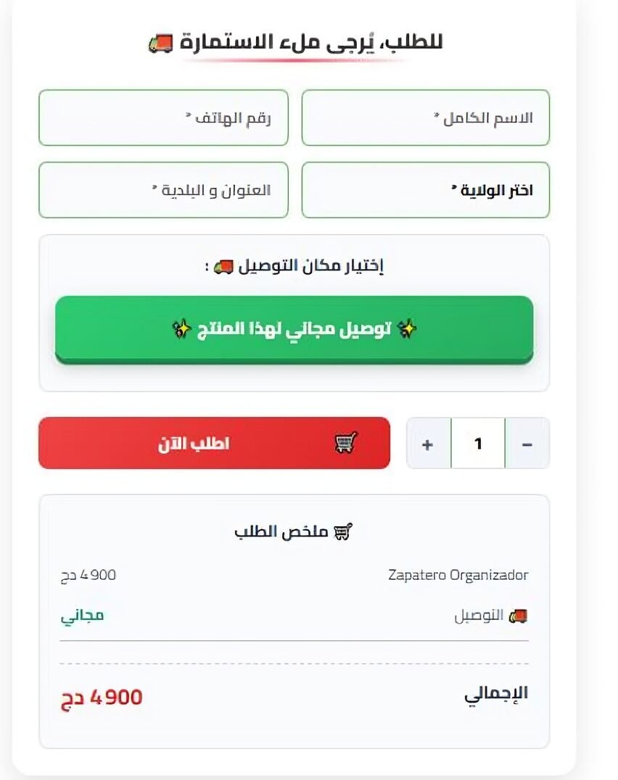Open the اختر الولاية dropdown

click(x=426, y=190)
